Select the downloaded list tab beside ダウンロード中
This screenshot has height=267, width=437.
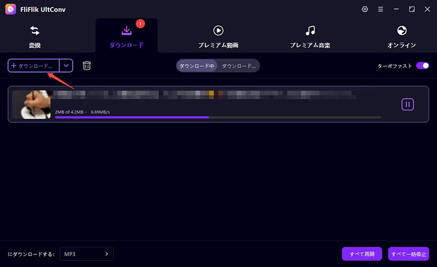[x=239, y=66]
